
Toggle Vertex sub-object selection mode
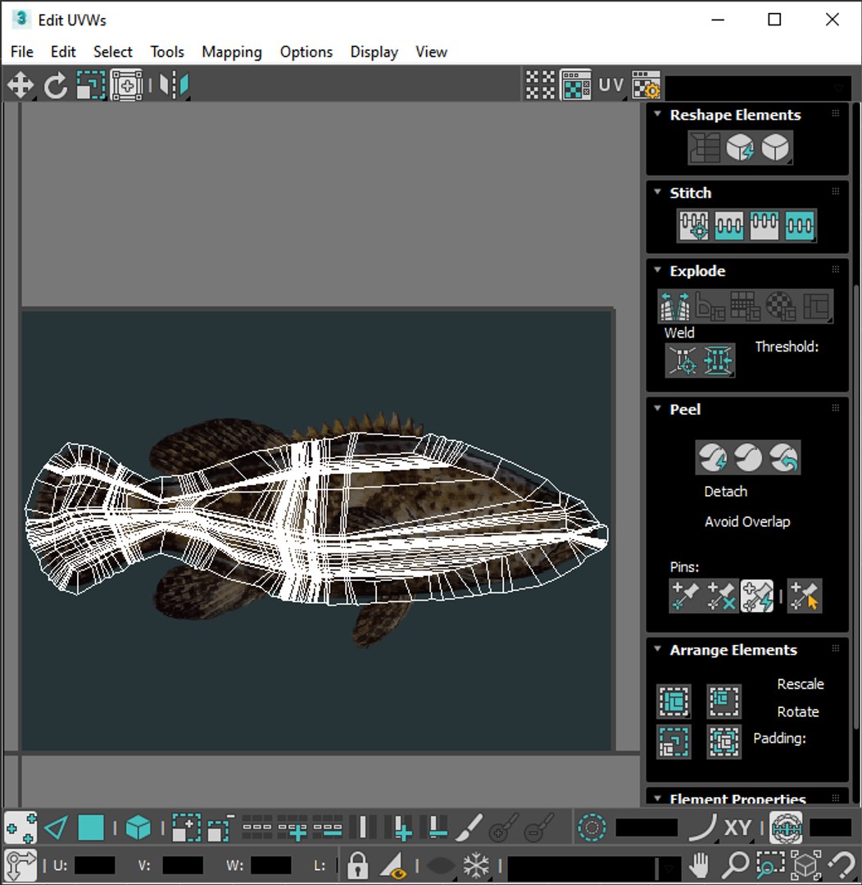[20, 828]
